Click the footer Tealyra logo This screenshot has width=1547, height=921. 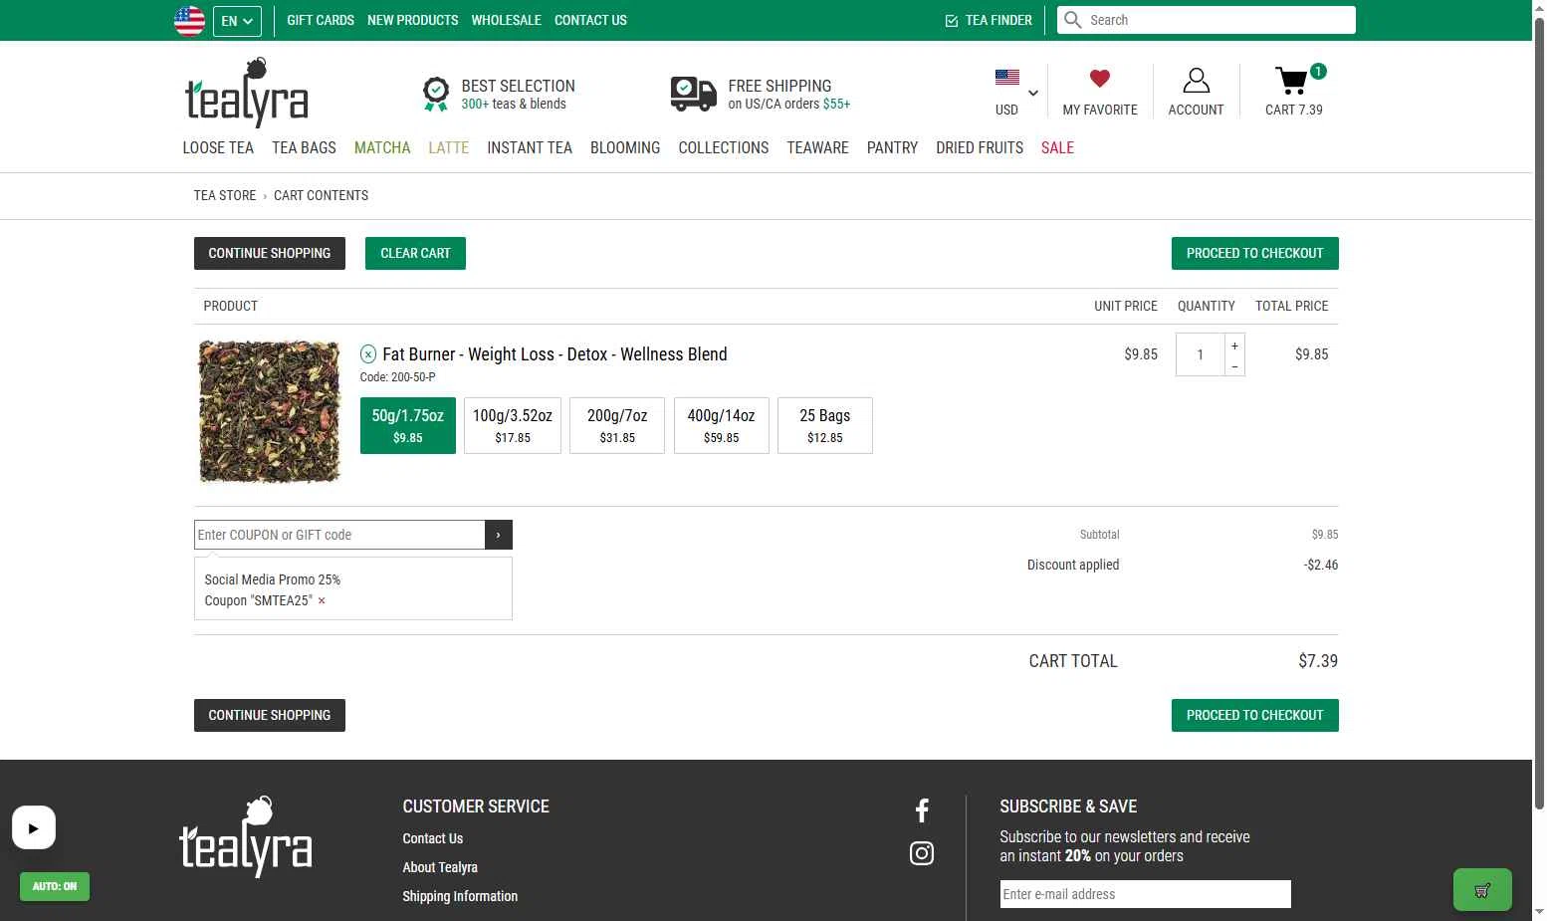(246, 836)
